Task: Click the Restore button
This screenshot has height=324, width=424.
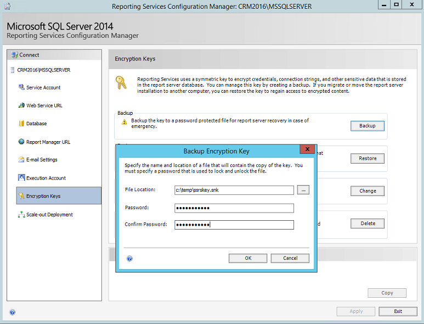Action: point(367,158)
